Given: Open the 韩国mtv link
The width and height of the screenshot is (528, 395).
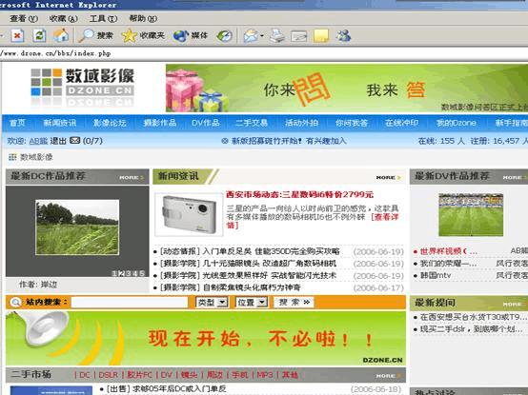Looking at the screenshot, I should click(x=435, y=276).
